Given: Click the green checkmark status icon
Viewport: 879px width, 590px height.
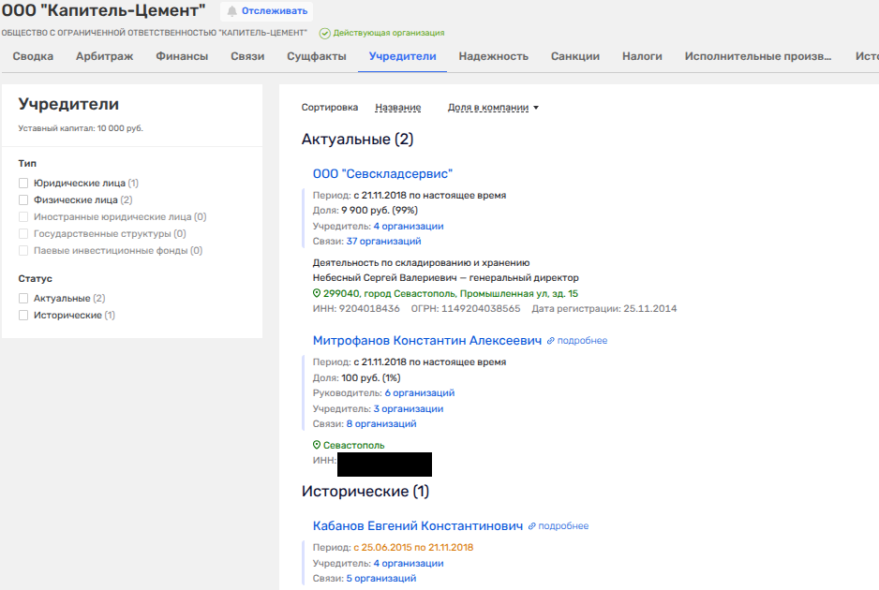Looking at the screenshot, I should pyautogui.click(x=325, y=33).
